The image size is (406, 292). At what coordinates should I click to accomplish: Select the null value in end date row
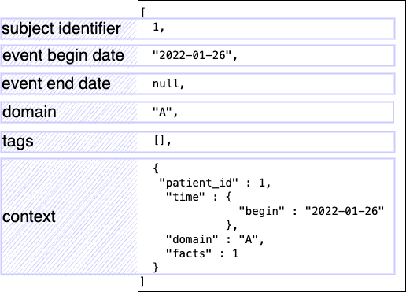point(166,83)
